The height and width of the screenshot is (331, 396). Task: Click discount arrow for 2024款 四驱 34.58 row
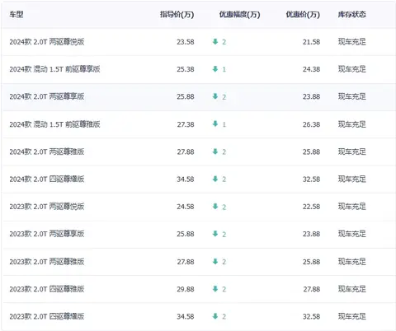[x=215, y=179]
